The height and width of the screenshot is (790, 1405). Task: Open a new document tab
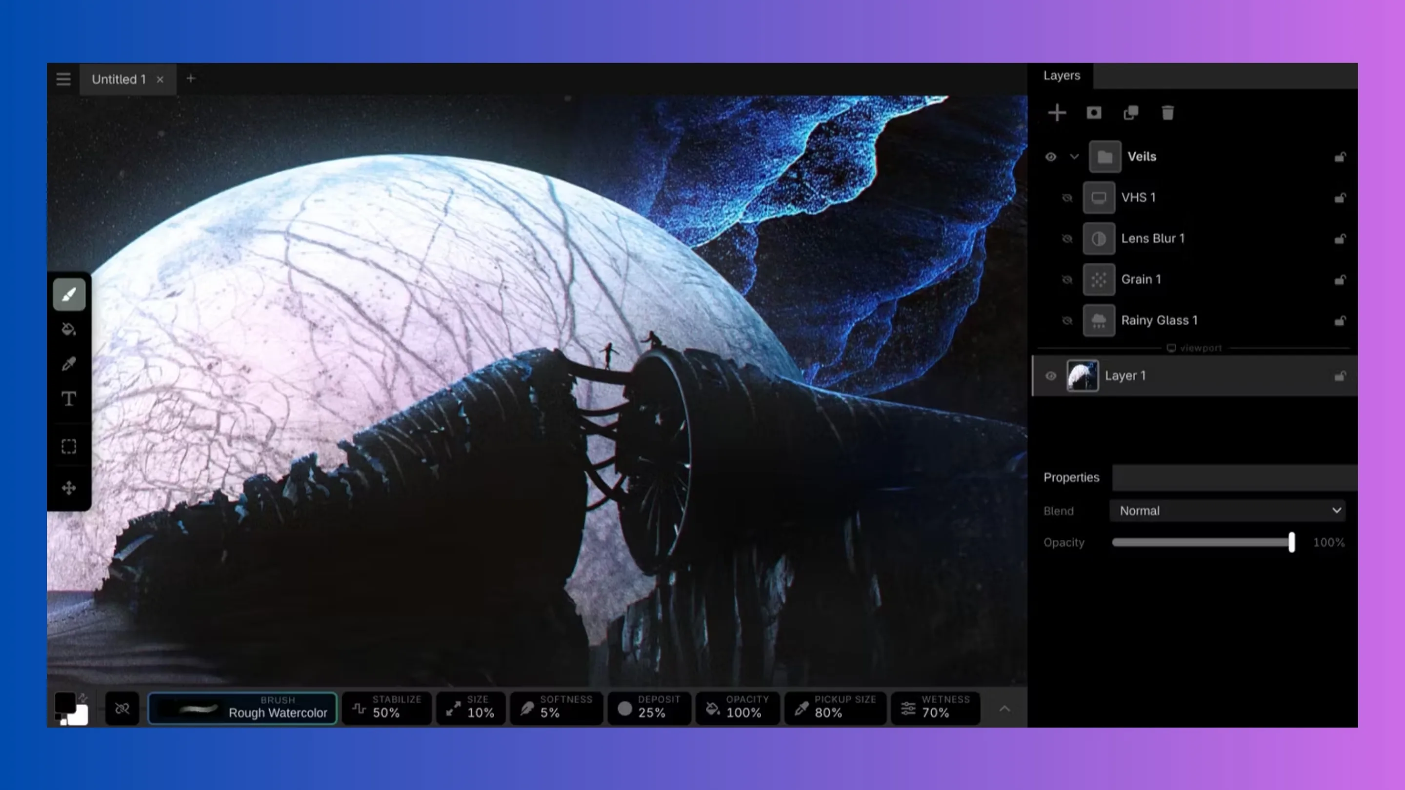[190, 79]
